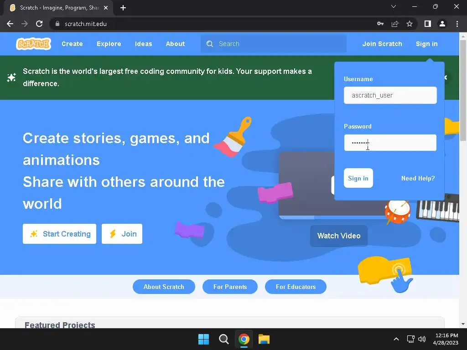Viewport: 467px width, 350px height.
Task: Open the Windows Start menu
Action: pyautogui.click(x=204, y=339)
